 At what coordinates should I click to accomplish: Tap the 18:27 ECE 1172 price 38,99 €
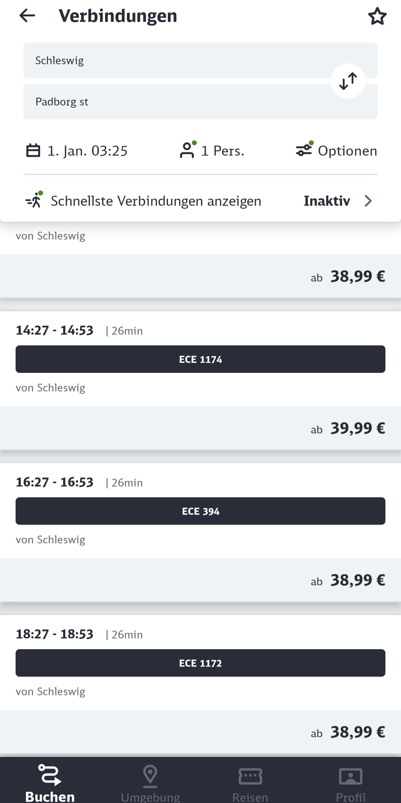point(358,732)
